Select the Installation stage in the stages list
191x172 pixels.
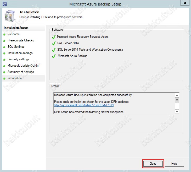(14, 78)
